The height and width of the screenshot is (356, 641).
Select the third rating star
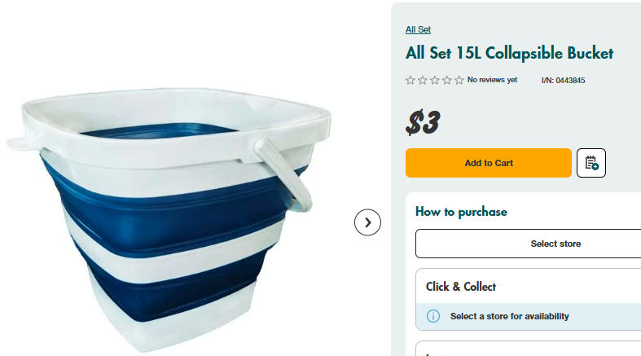(435, 81)
